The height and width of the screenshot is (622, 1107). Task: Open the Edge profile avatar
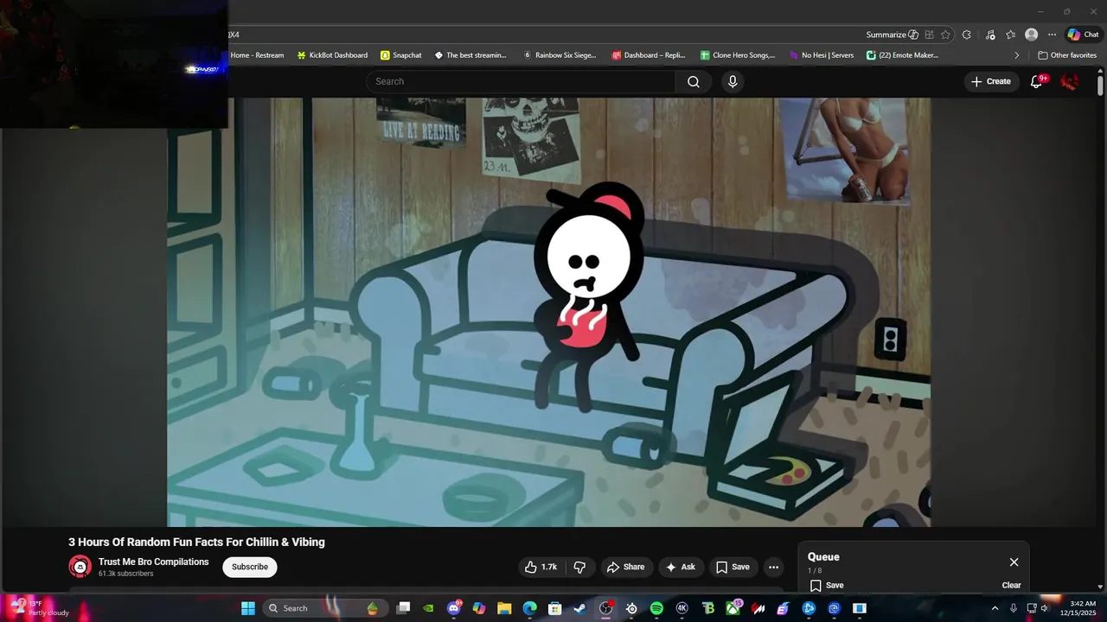[1031, 35]
